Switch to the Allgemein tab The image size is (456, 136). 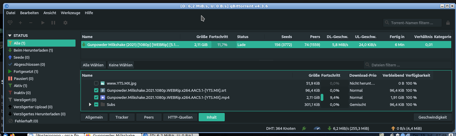(94, 117)
